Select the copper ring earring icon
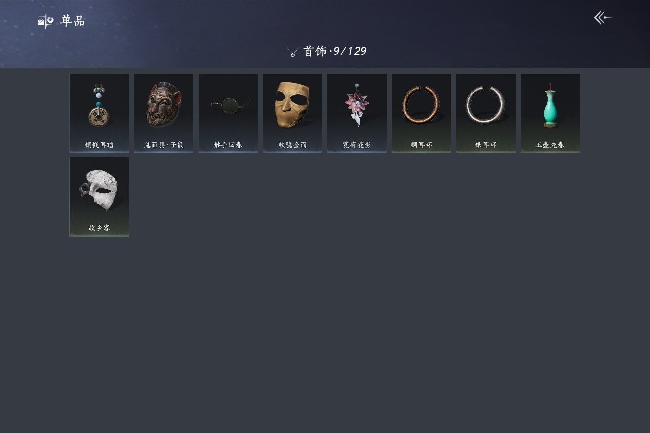This screenshot has height=433, width=650. pos(421,105)
